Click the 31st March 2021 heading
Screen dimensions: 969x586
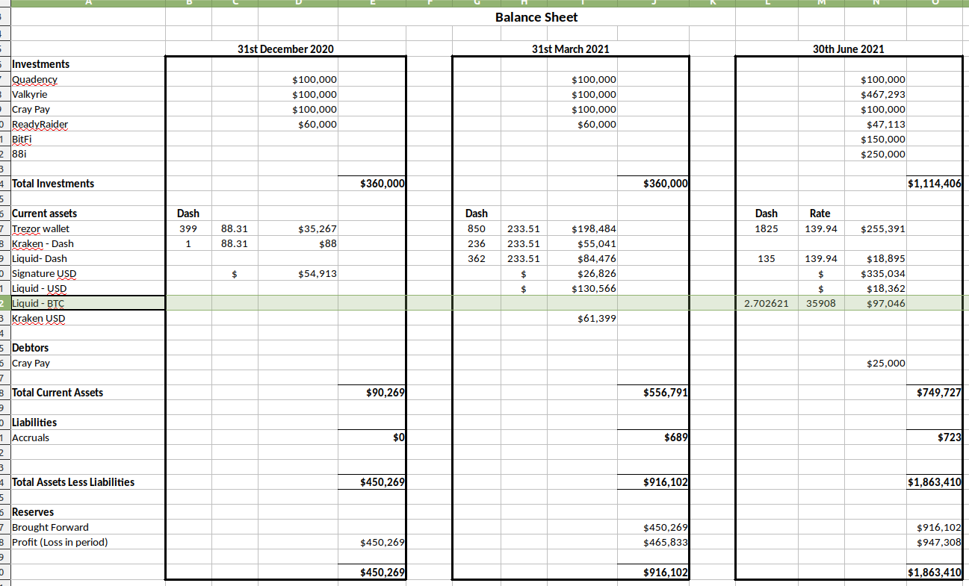click(570, 49)
